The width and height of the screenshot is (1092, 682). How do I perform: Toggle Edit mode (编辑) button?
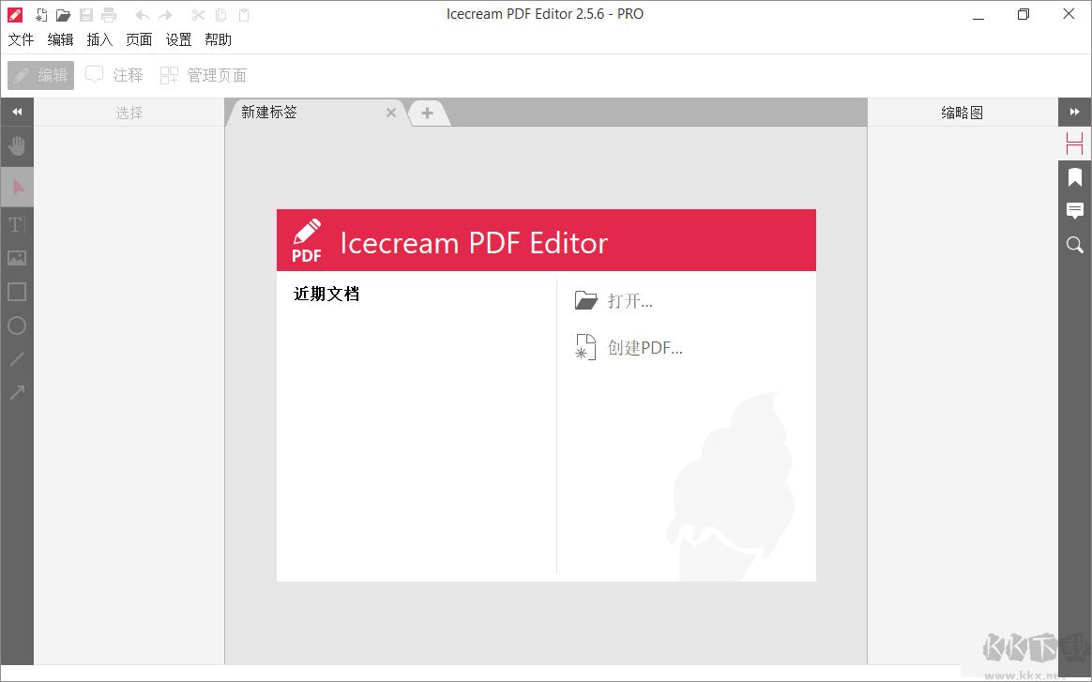(41, 75)
